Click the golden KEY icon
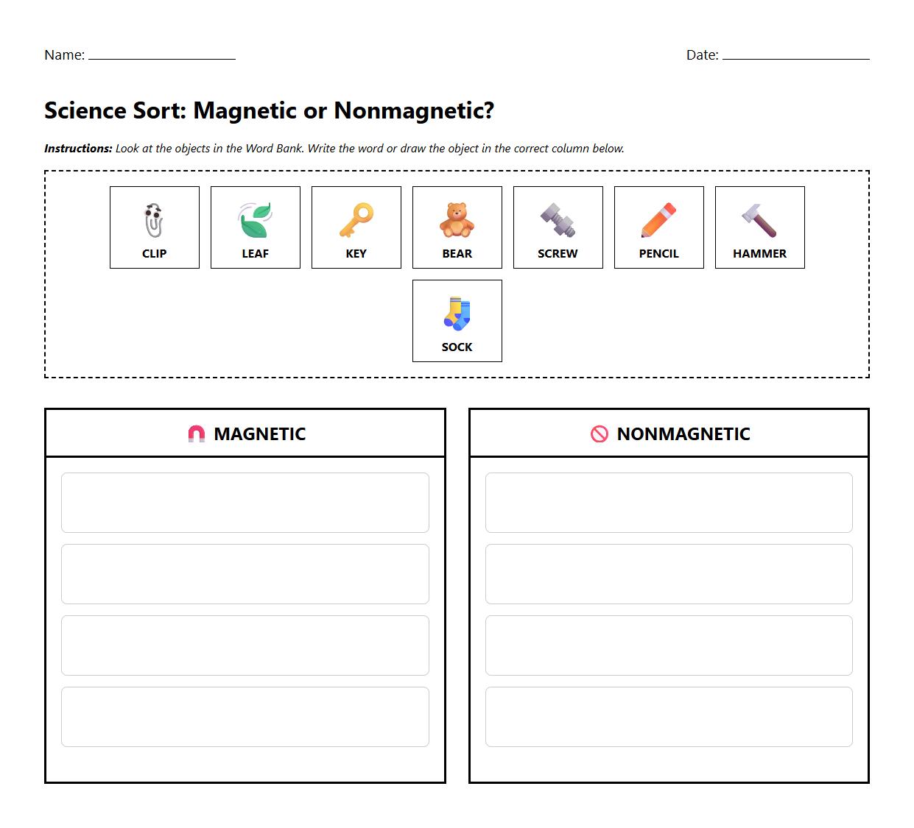The image size is (914, 828). pos(356,217)
